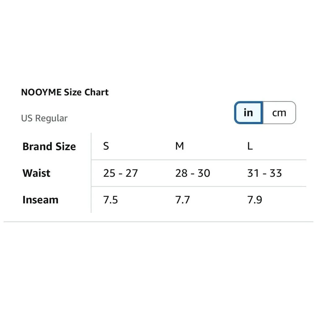Select size S column header
This screenshot has width=317, height=317.
(106, 146)
